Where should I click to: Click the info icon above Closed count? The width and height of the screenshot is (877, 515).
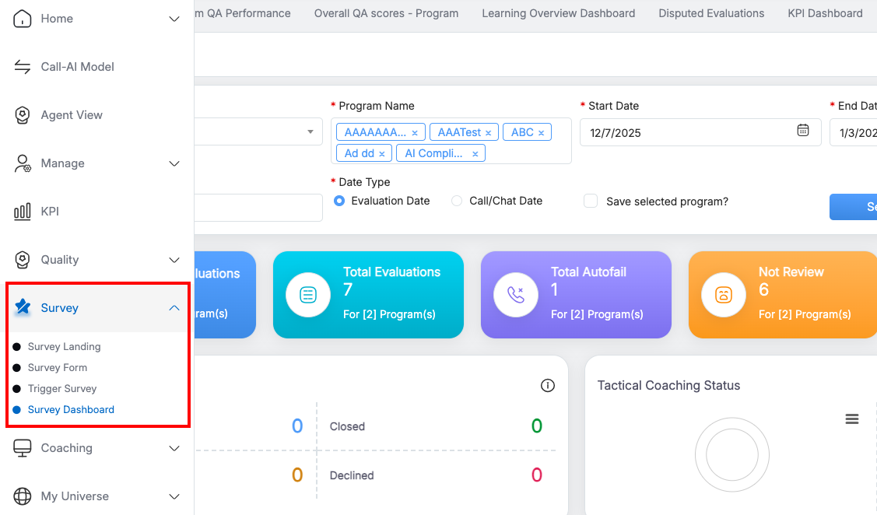(x=548, y=386)
